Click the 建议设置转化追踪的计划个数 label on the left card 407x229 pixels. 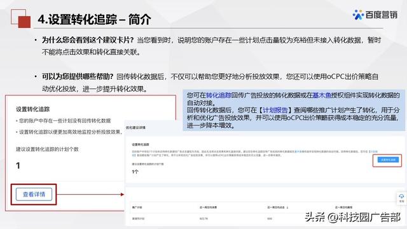click(x=47, y=149)
